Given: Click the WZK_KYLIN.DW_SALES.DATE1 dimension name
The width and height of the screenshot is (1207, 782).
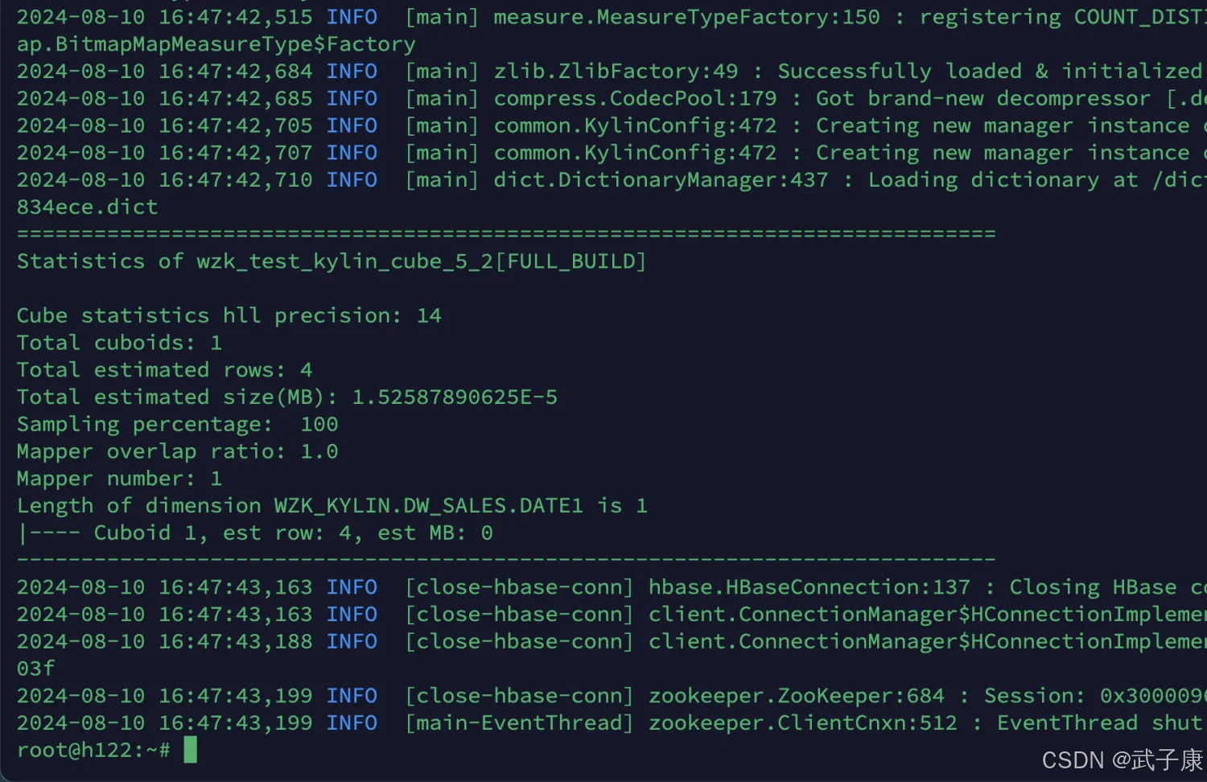Looking at the screenshot, I should [x=428, y=506].
